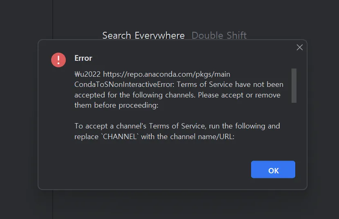Close the Error dialog with X
Image resolution: width=339 pixels, height=219 pixels.
(299, 47)
